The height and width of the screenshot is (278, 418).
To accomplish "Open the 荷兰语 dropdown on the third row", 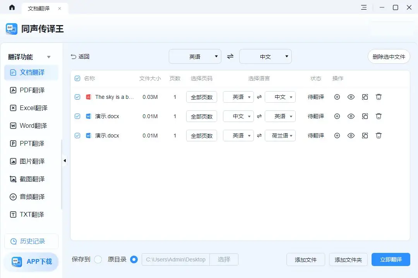I will [x=280, y=136].
